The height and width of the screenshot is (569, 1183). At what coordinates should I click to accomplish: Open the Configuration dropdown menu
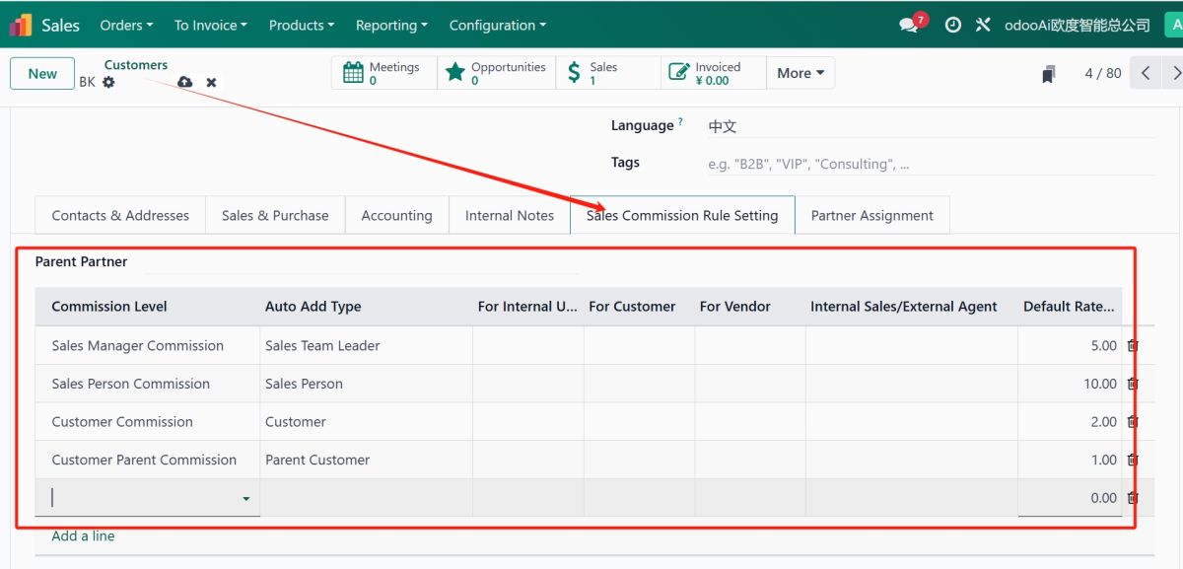click(499, 26)
